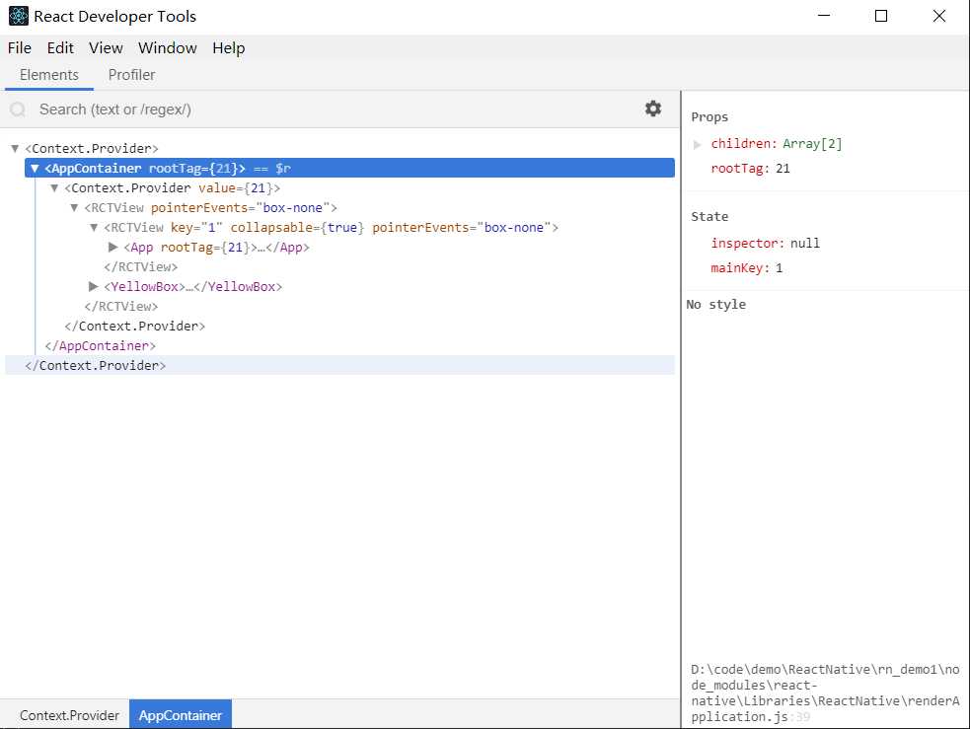Switch to the Elements tab
Screen dimensions: 970x729
pos(49,75)
